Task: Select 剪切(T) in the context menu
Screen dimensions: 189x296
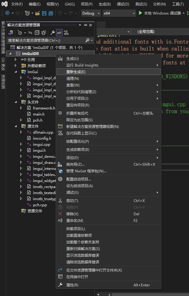Action: 109,201
